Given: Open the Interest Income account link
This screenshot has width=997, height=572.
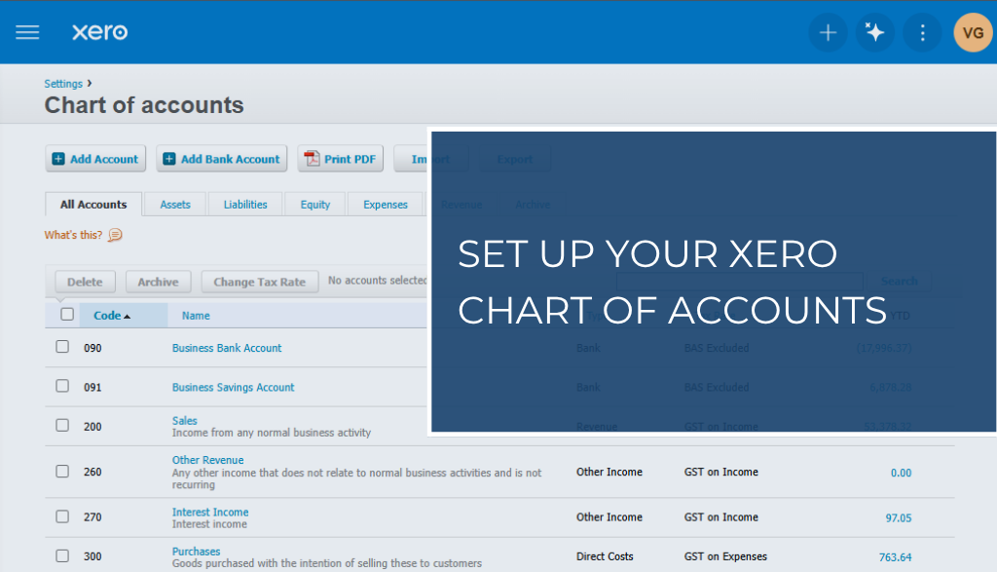Looking at the screenshot, I should (x=210, y=511).
